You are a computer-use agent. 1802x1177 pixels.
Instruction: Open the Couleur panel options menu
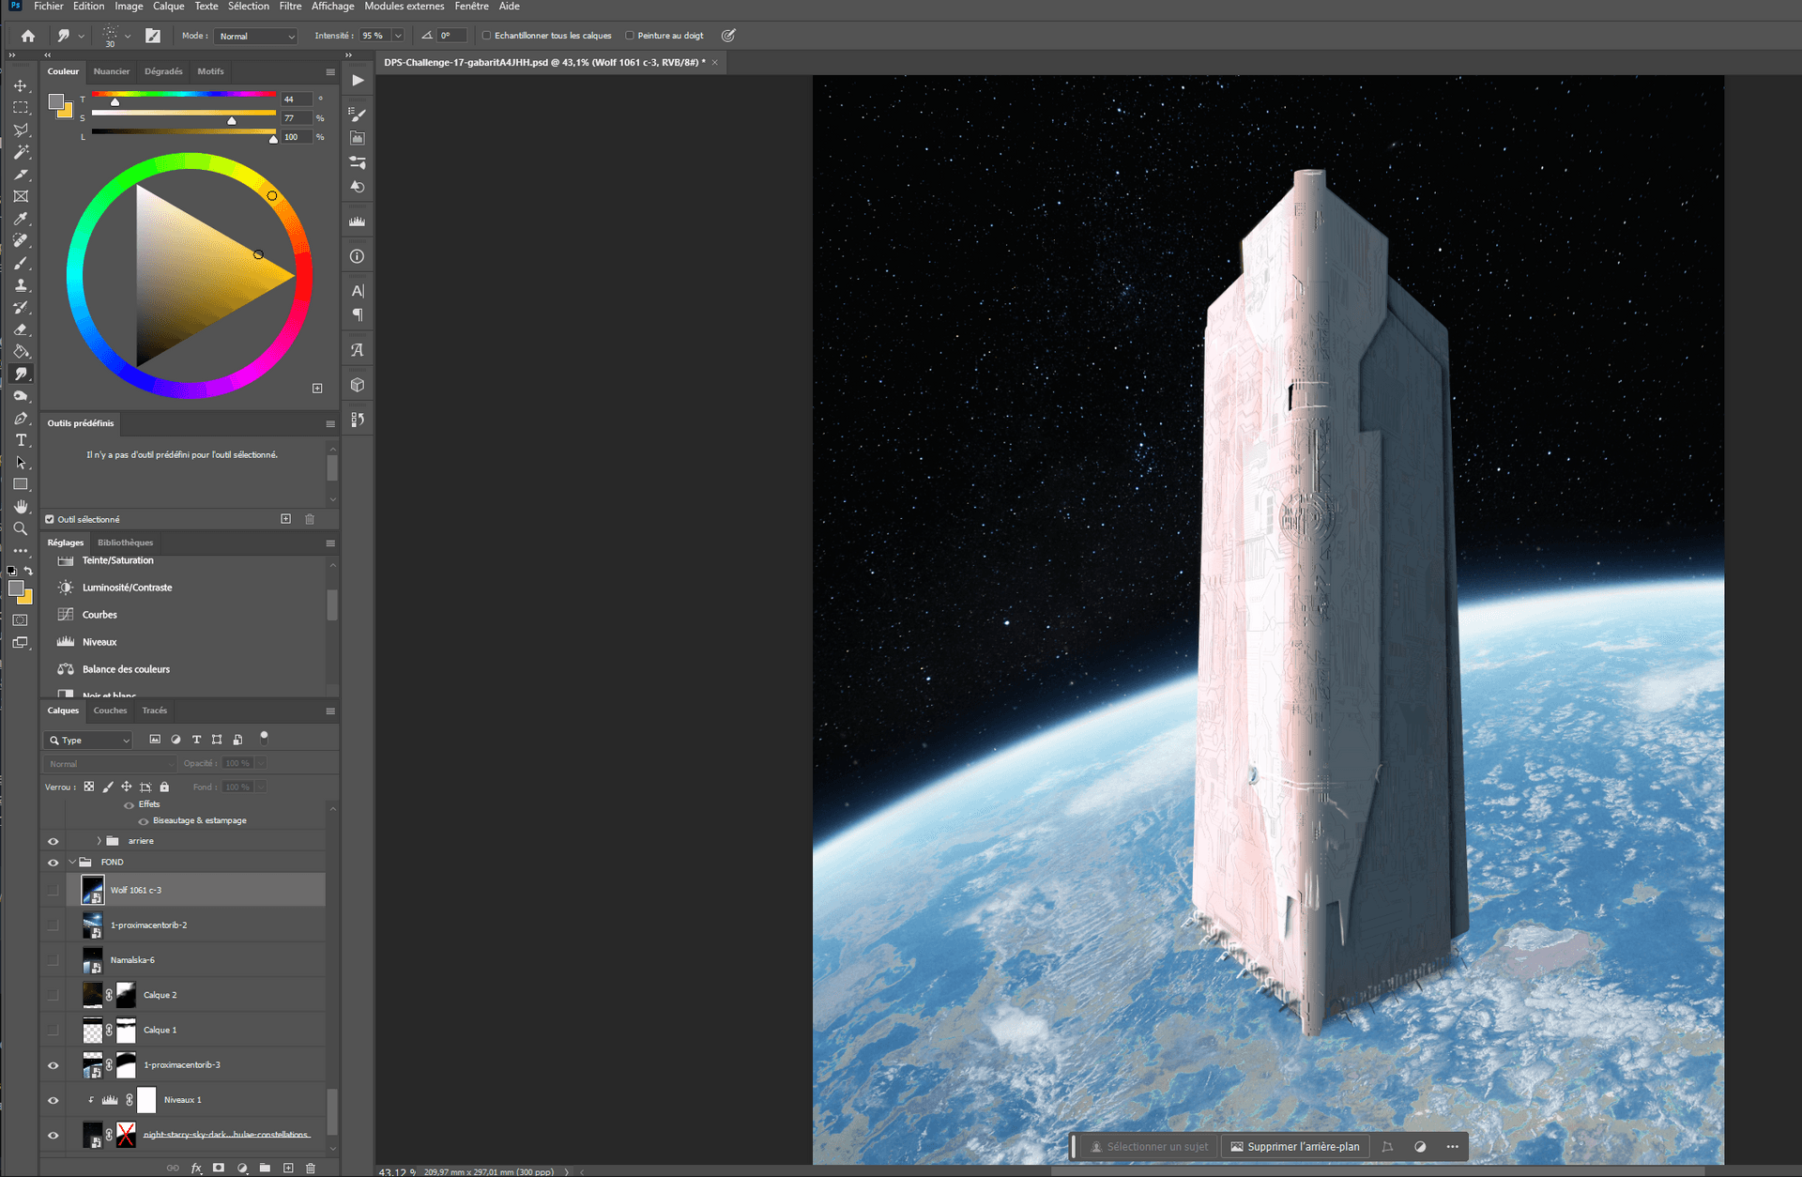[330, 71]
